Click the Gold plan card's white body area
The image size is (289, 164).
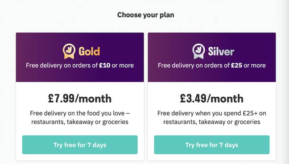[x=80, y=121]
